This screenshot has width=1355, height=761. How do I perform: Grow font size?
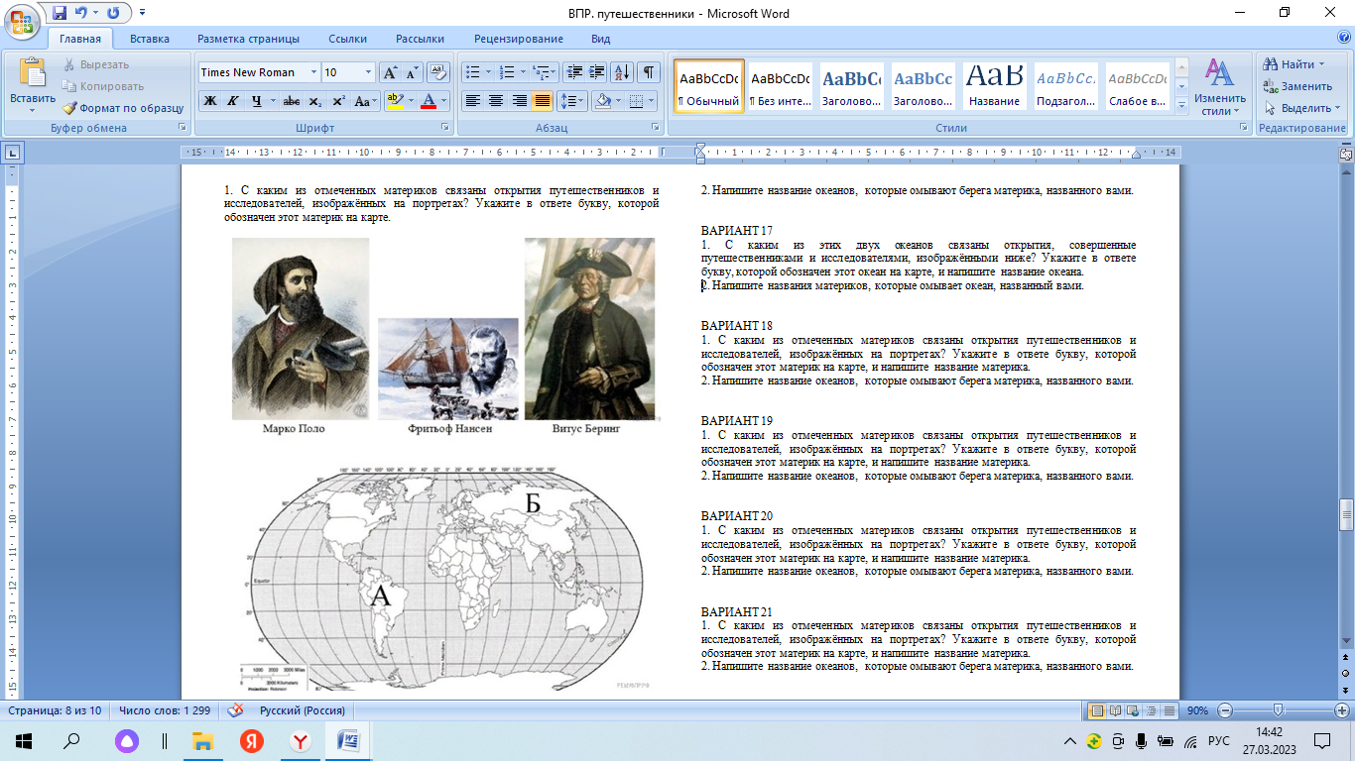pos(390,72)
